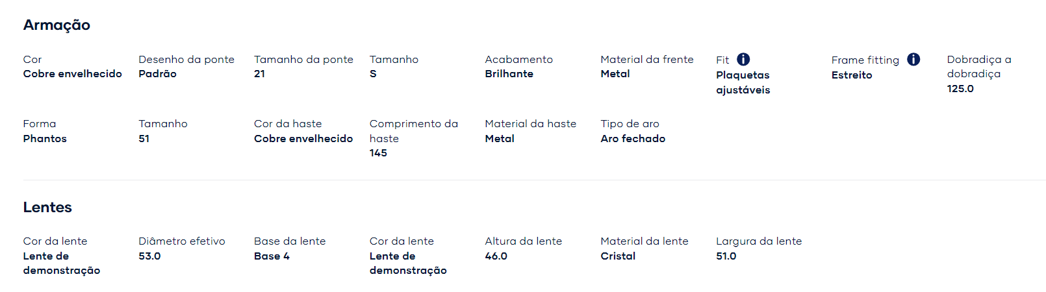
Task: Click the Tamanho da ponte value 21
Action: (x=259, y=74)
